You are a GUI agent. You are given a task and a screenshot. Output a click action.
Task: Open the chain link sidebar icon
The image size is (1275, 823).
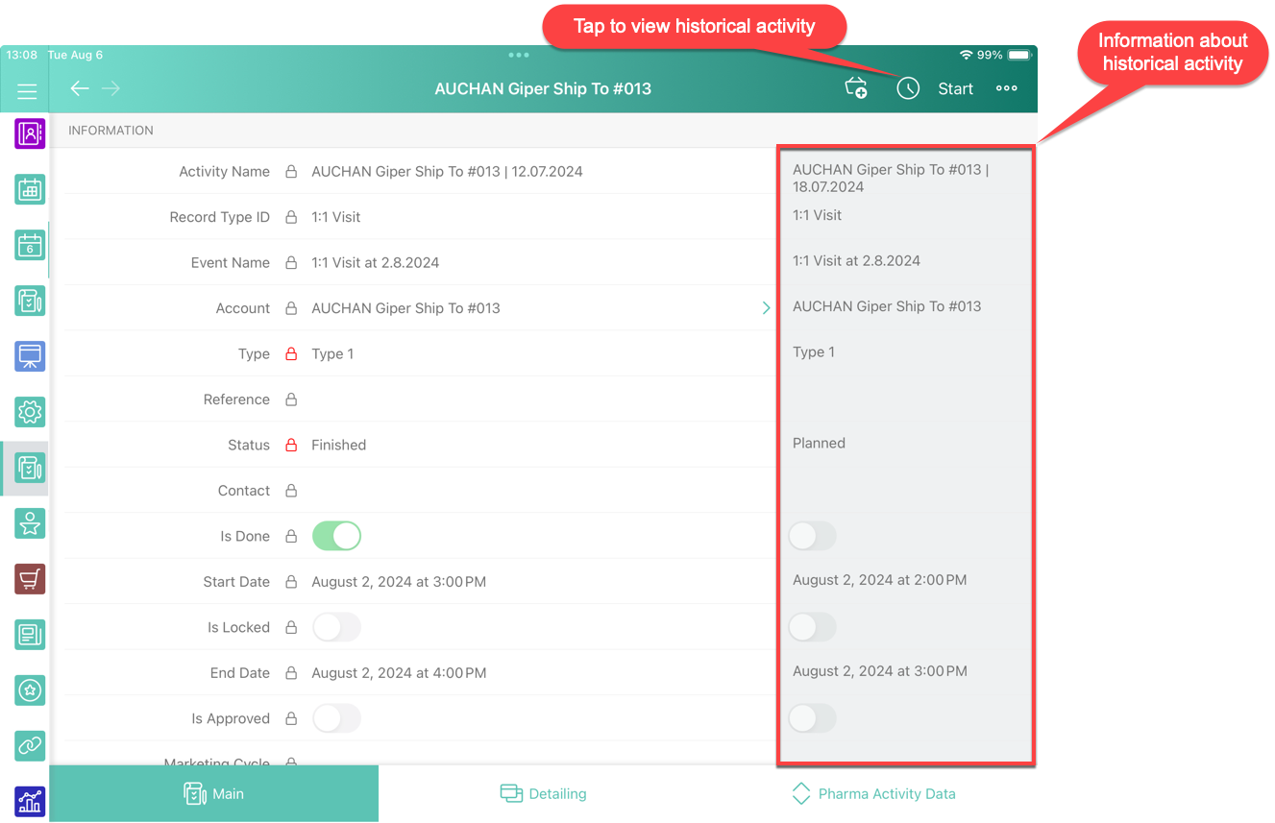[x=30, y=745]
